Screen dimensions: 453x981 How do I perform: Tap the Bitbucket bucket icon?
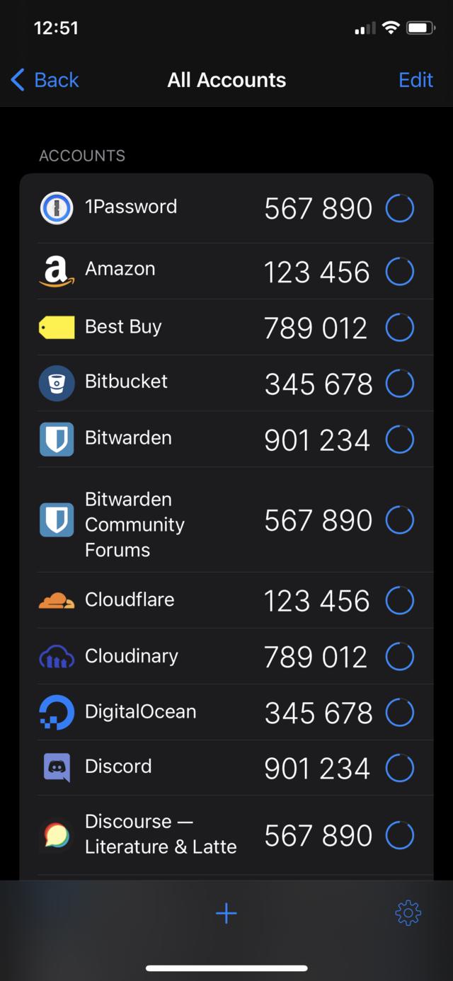tap(57, 383)
